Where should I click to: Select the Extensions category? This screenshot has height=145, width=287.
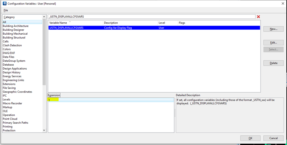[x=9, y=84]
